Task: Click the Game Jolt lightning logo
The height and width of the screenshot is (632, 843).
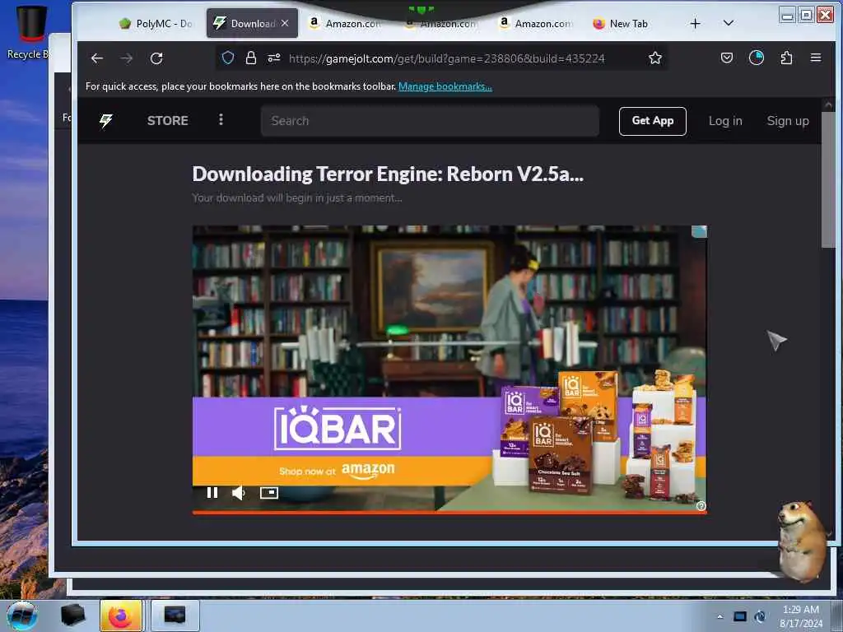Action: (x=106, y=121)
